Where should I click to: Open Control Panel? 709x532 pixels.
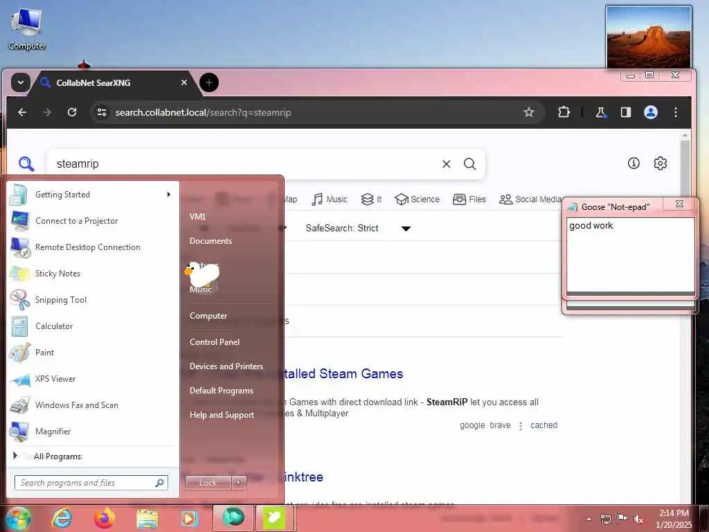tap(215, 342)
